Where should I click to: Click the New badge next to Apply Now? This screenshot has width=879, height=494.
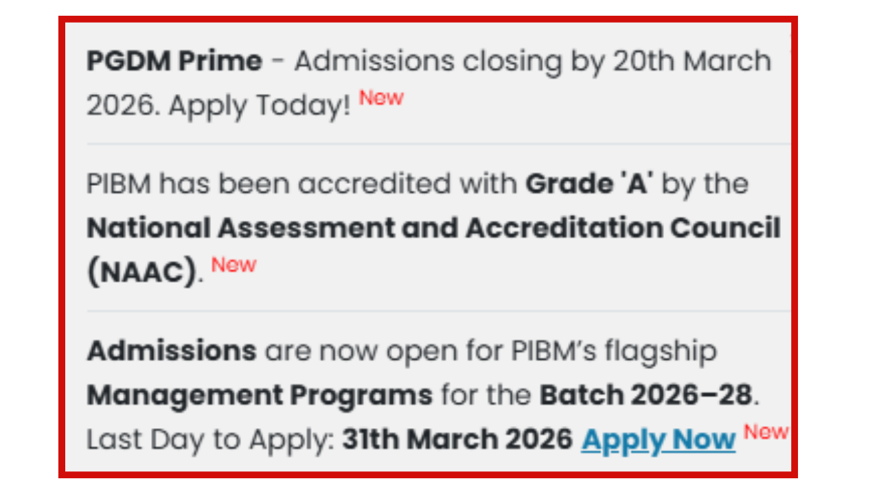tap(766, 432)
